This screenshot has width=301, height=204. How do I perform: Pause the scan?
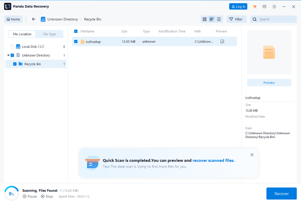[30, 196]
